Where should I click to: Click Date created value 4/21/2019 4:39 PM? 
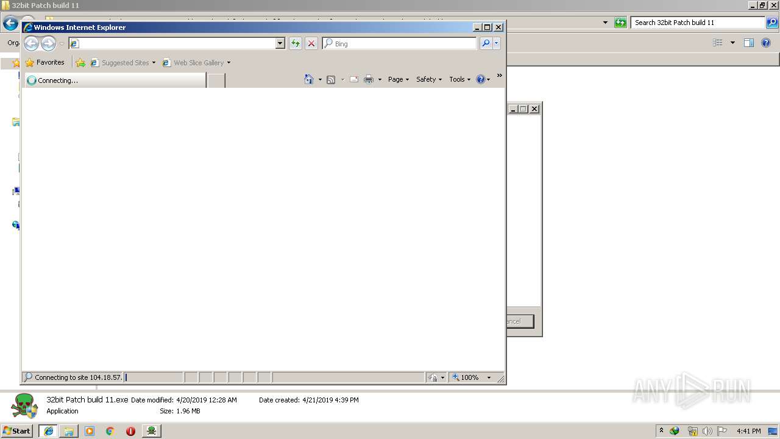pos(330,400)
